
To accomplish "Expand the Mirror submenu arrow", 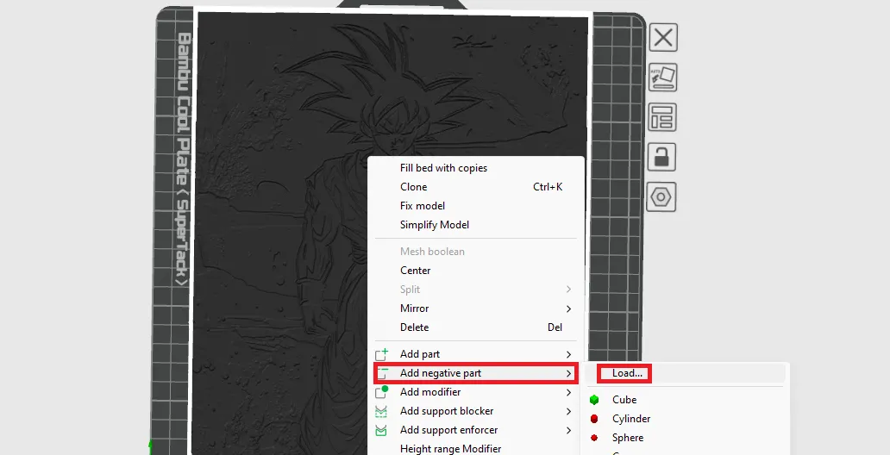I will (568, 309).
